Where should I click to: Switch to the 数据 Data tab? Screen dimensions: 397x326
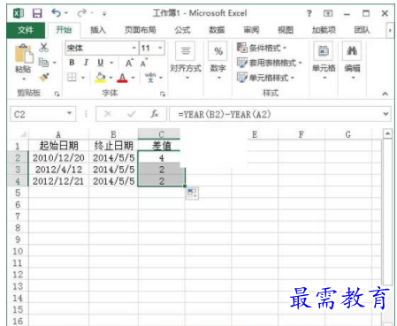[x=217, y=30]
